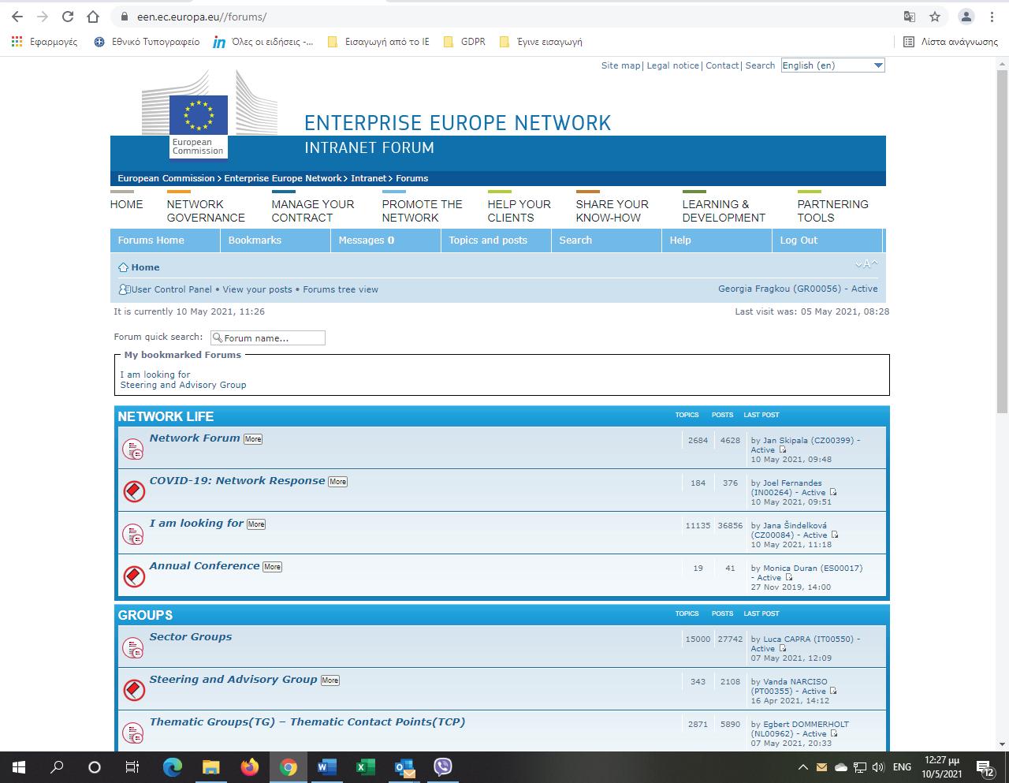Open the Messages tab

pos(386,240)
